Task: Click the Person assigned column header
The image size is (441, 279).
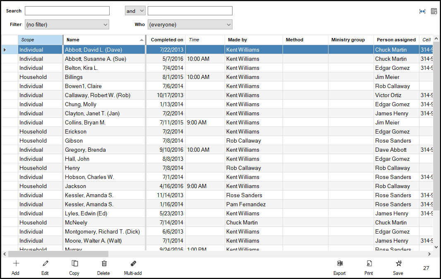Action: (395, 40)
